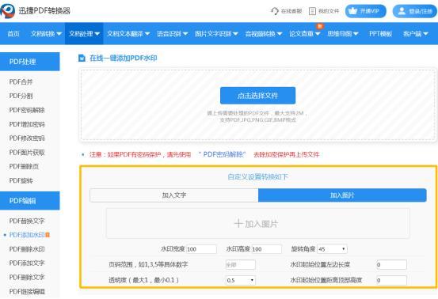The width and height of the screenshot is (438, 299).
Task: Open 登录/注册 button
Action: tap(414, 11)
